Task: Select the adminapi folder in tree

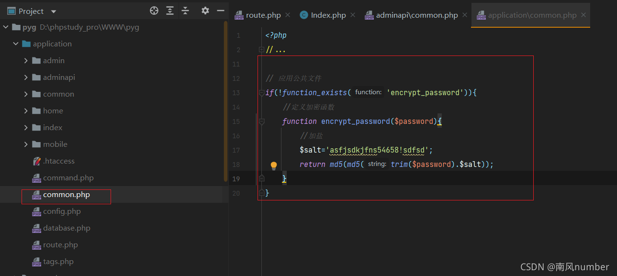Action: pyautogui.click(x=59, y=77)
